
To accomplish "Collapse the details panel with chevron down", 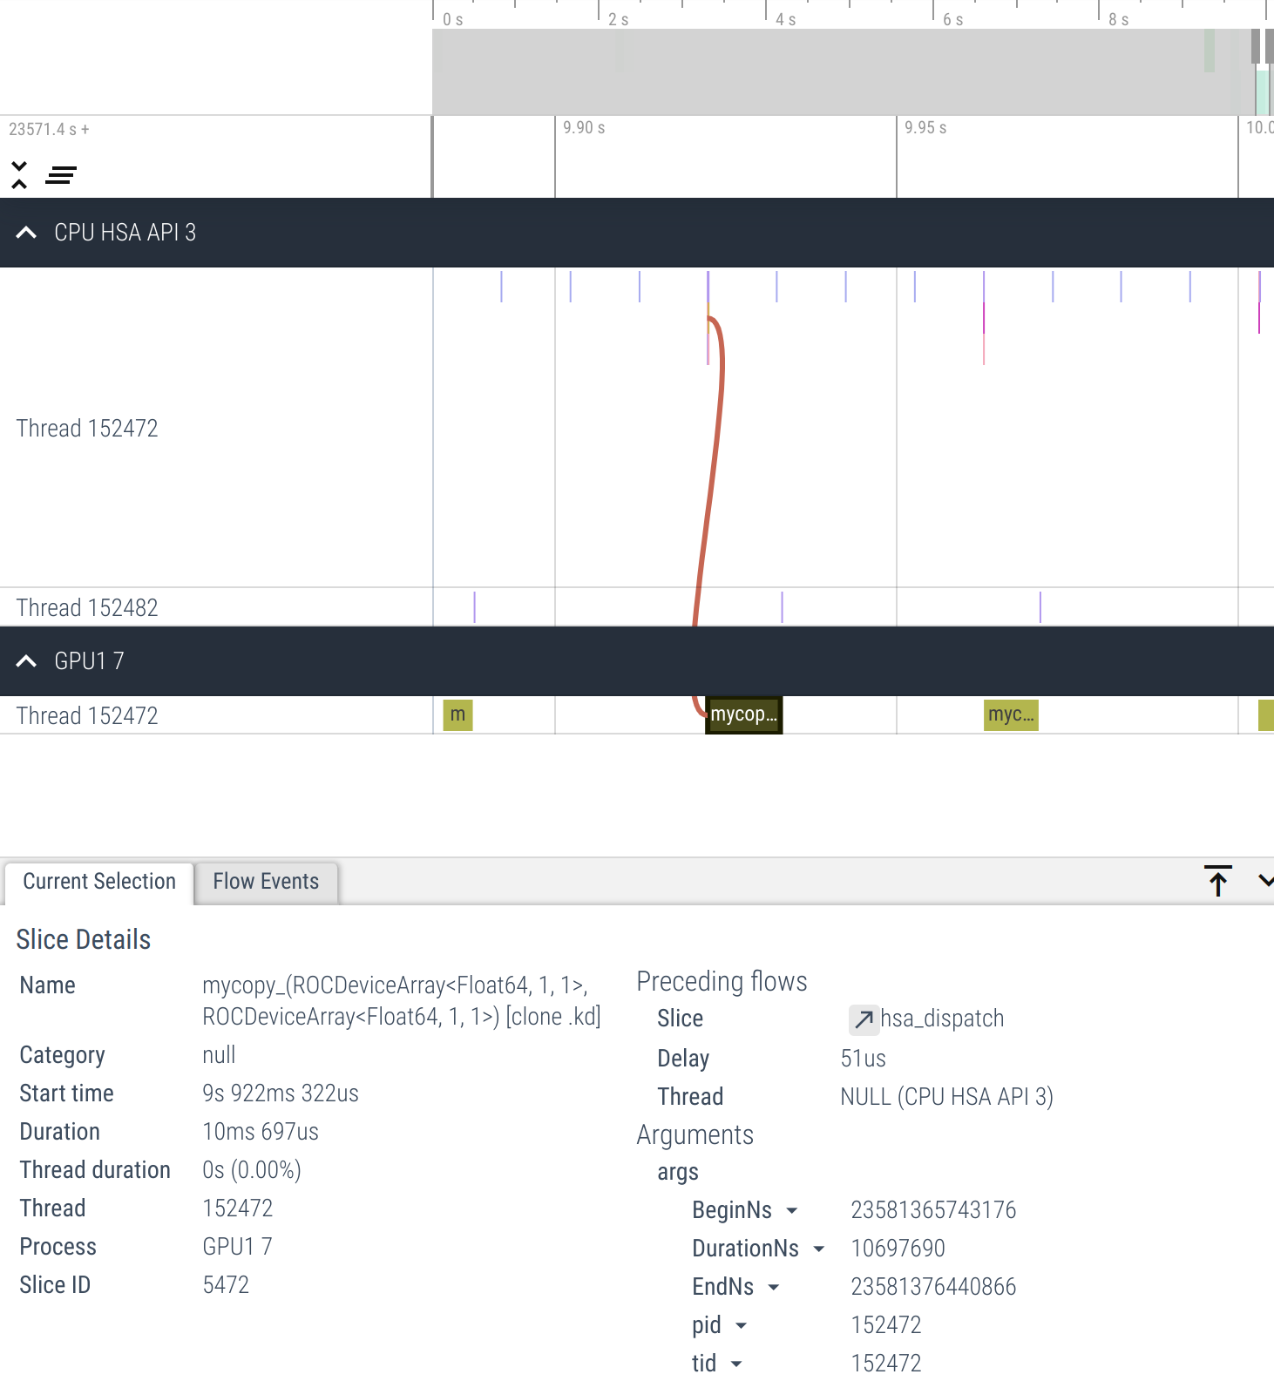I will (x=1265, y=881).
